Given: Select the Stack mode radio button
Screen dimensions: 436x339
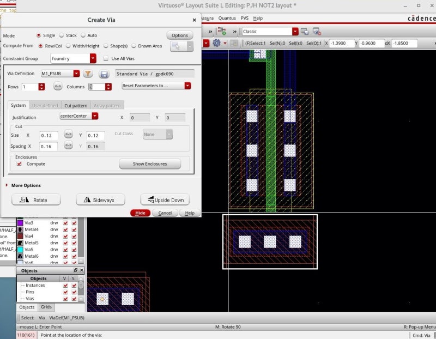Looking at the screenshot, I should [x=62, y=35].
